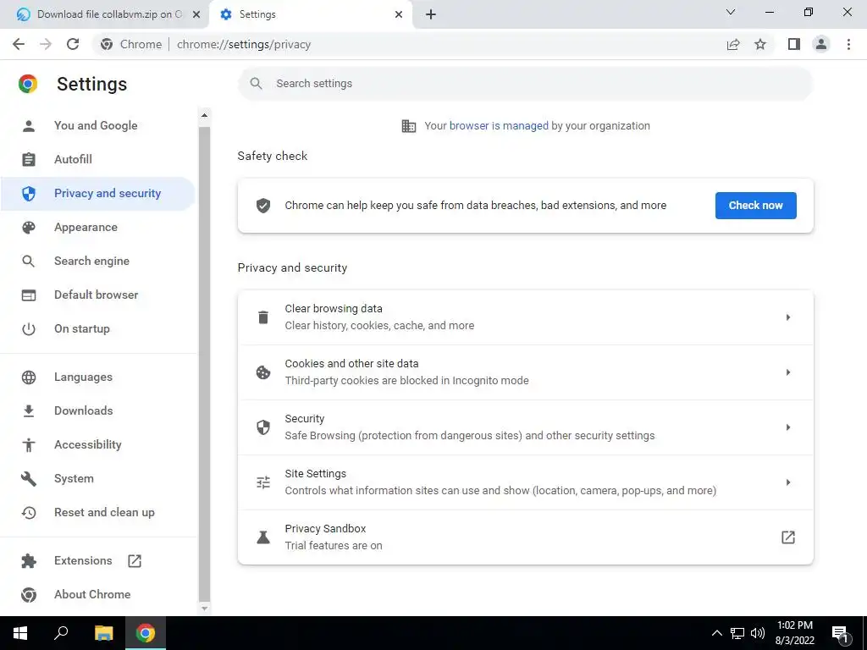
Task: Reload the Settings page
Action: (73, 44)
